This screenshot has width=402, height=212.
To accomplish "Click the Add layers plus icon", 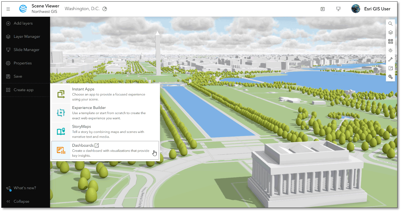I will click(8, 23).
